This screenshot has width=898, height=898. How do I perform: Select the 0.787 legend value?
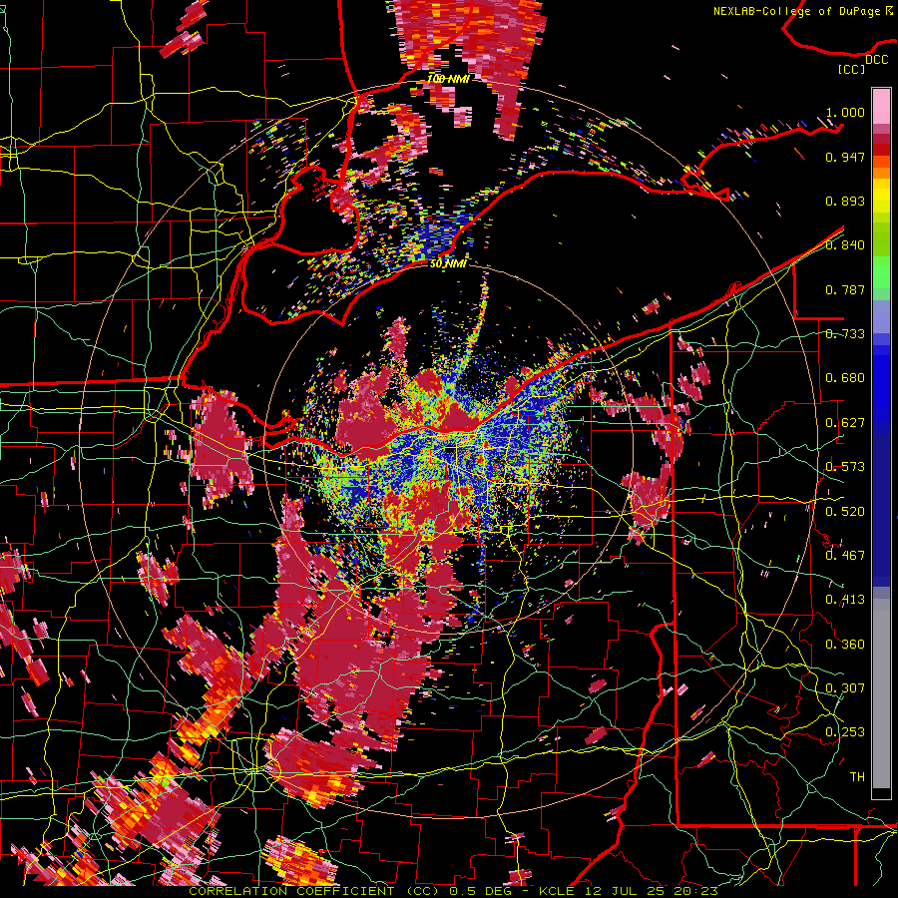click(845, 289)
